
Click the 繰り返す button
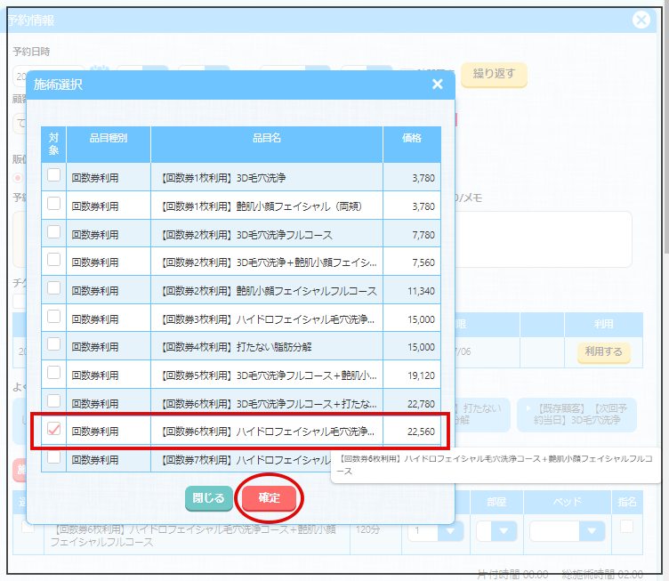[494, 74]
